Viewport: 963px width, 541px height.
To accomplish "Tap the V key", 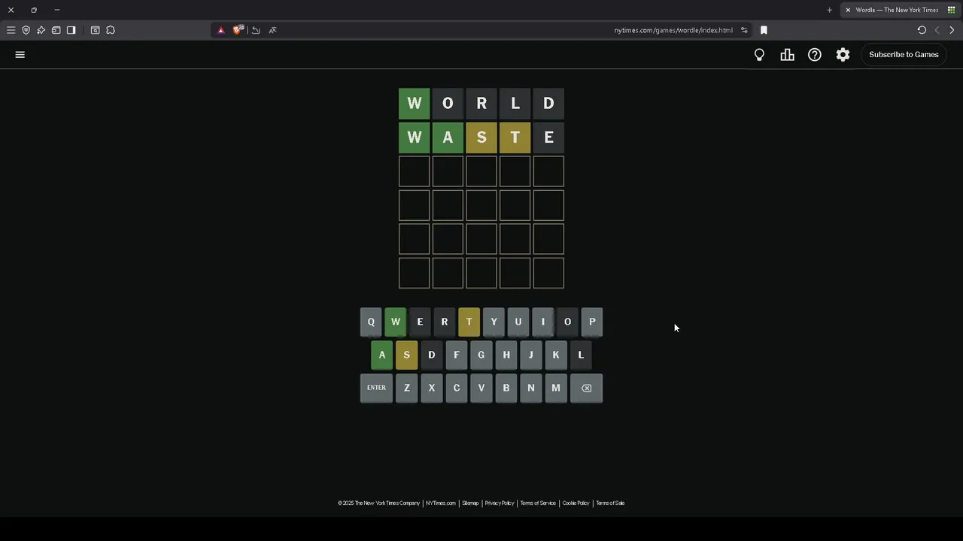I will [x=481, y=388].
